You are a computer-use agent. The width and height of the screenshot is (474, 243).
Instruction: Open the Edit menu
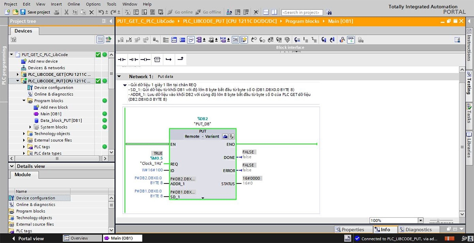(26, 4)
